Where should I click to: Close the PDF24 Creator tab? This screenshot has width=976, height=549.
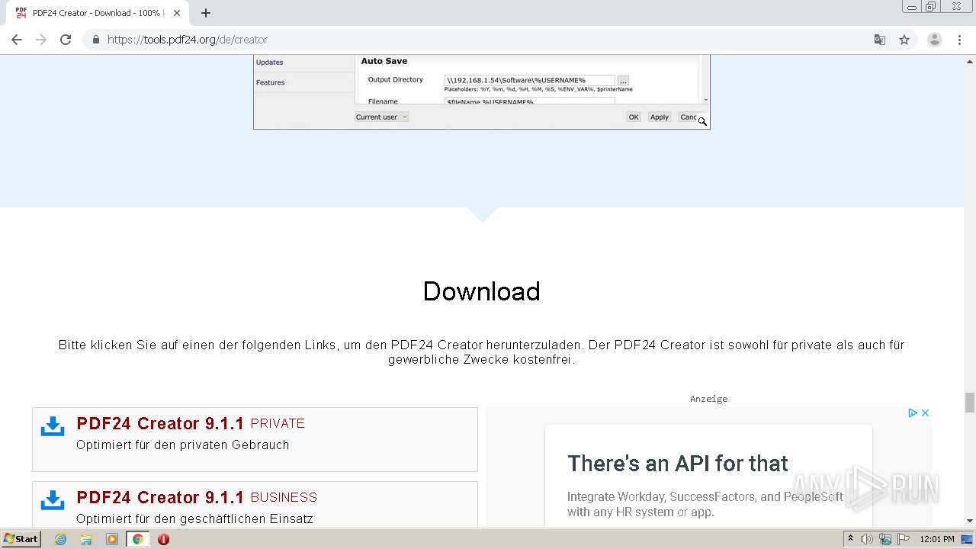point(177,13)
